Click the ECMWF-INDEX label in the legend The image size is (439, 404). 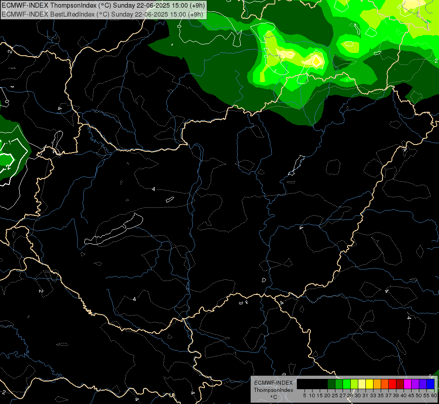(274, 383)
